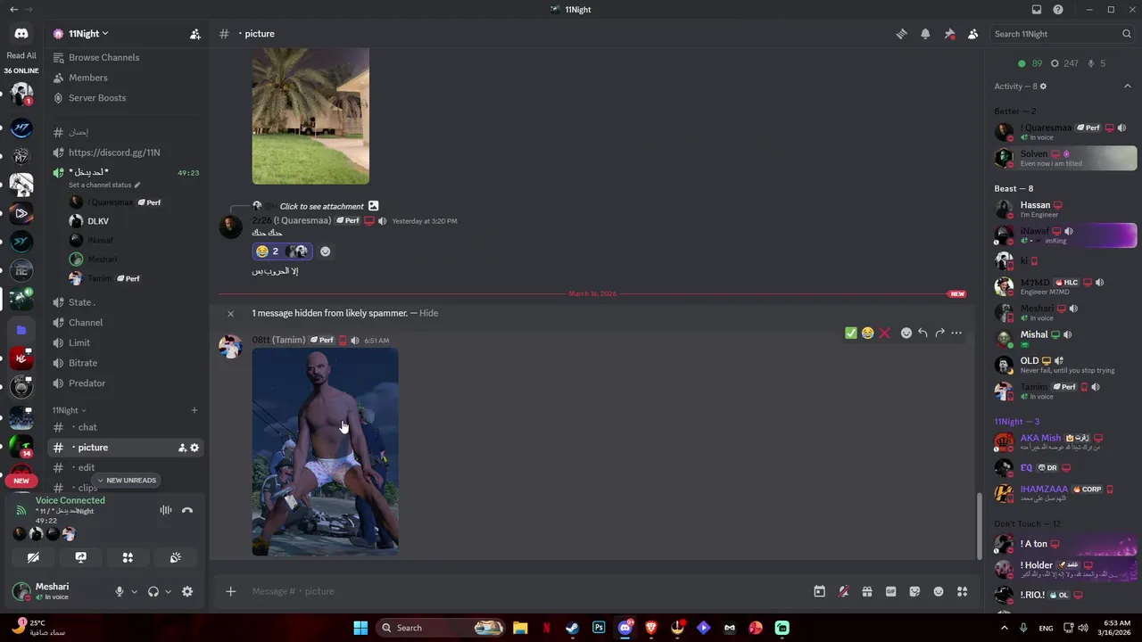Open create event calendar icon in message bar

point(819,591)
